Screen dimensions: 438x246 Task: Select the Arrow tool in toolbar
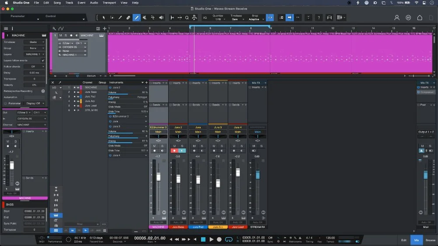(x=104, y=18)
